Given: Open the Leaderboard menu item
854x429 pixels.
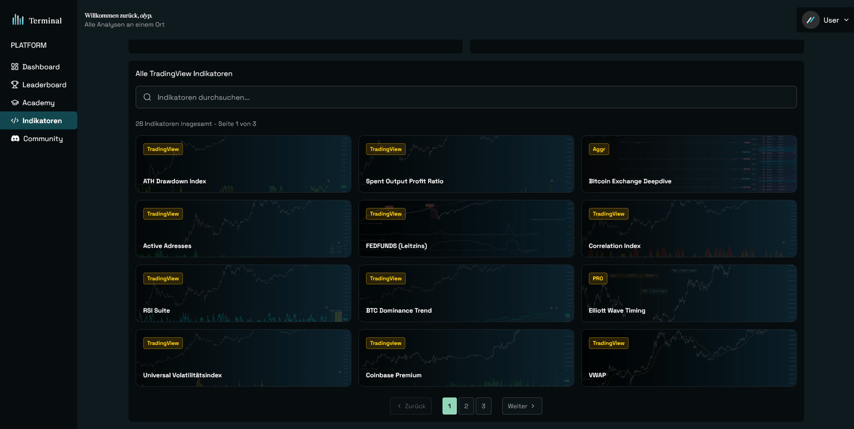Looking at the screenshot, I should 44,84.
